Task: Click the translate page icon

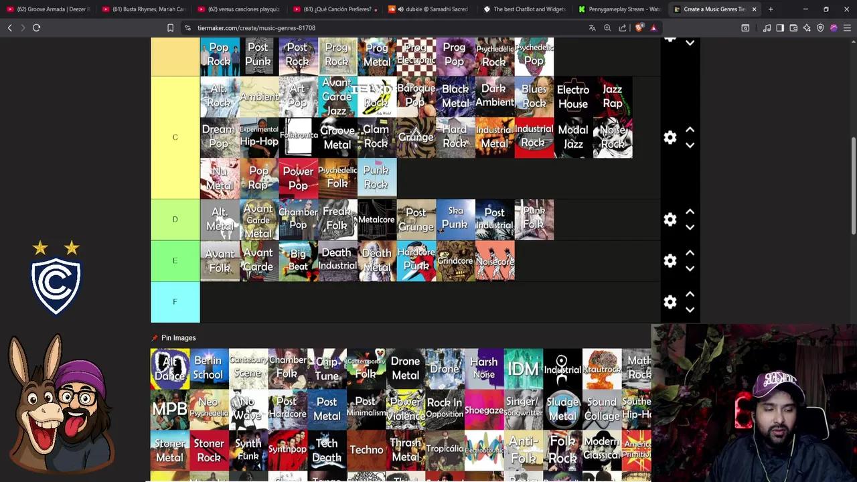Action: coord(592,28)
